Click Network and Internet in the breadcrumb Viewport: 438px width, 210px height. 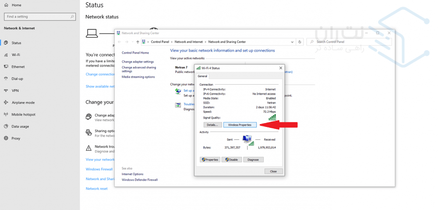pyautogui.click(x=188, y=42)
